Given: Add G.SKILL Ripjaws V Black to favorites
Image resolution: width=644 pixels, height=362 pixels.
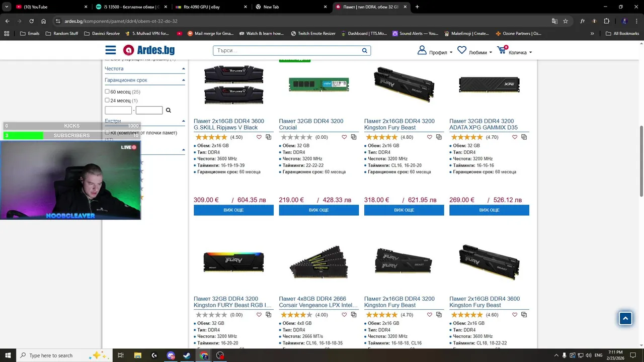Looking at the screenshot, I should pyautogui.click(x=259, y=137).
